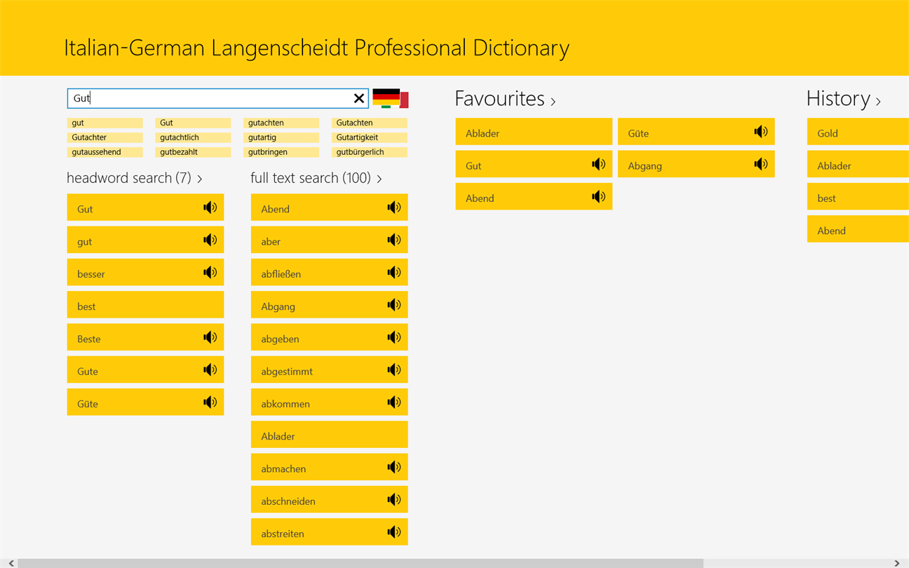Screen dimensions: 909x568
Task: Clear the search box with X
Action: pyautogui.click(x=359, y=98)
